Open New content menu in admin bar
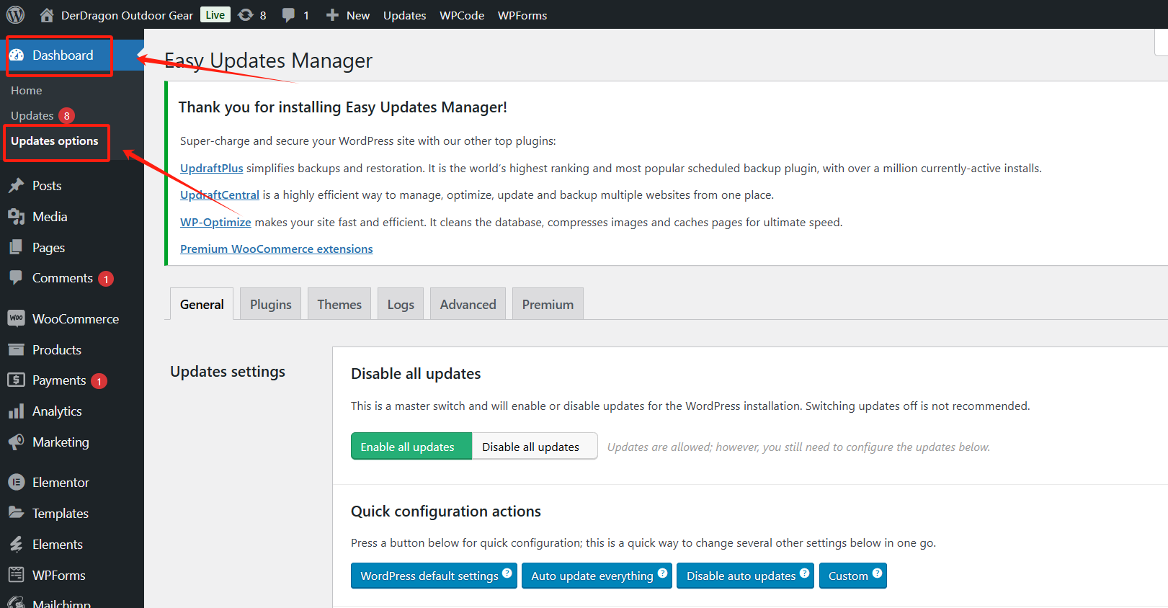1168x608 pixels. 347,15
